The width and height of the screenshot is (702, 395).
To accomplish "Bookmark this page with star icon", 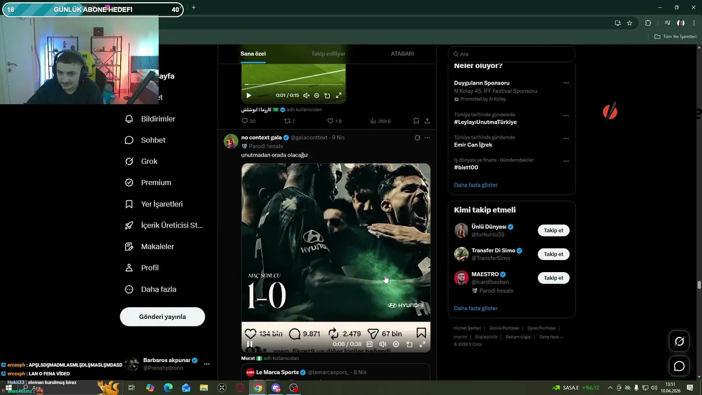I will pos(630,23).
